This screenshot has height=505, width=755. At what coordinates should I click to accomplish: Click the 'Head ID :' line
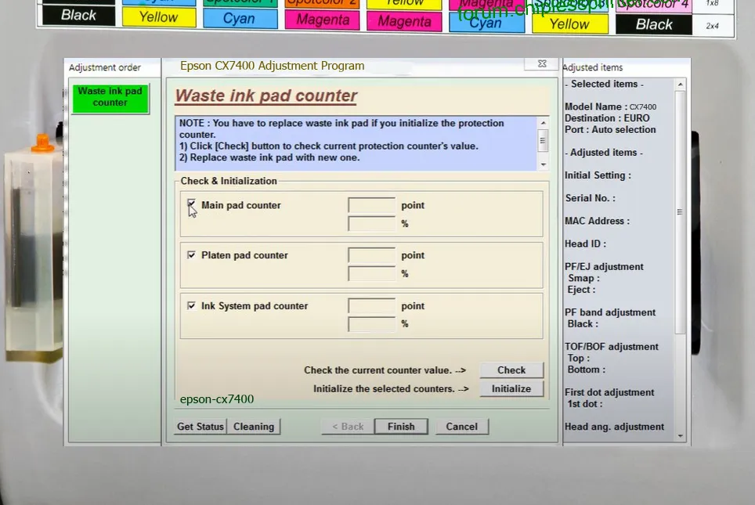click(586, 243)
